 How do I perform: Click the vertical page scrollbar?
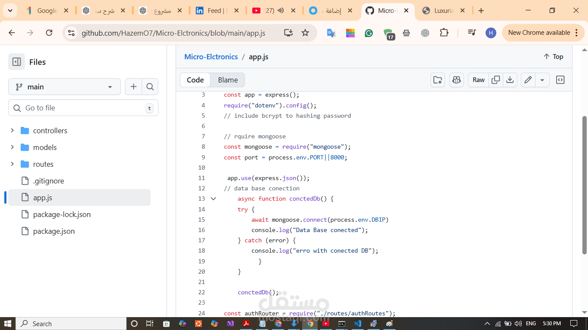584,185
